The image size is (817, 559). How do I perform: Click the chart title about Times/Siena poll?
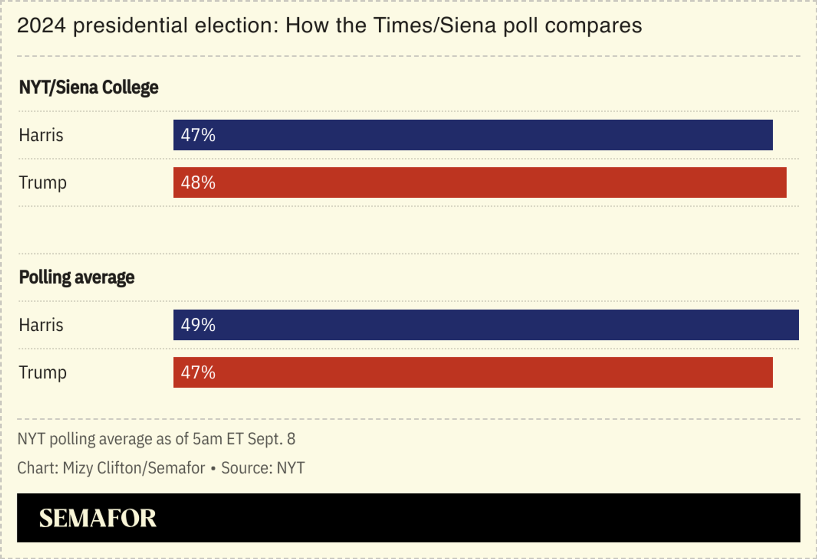[x=329, y=26]
